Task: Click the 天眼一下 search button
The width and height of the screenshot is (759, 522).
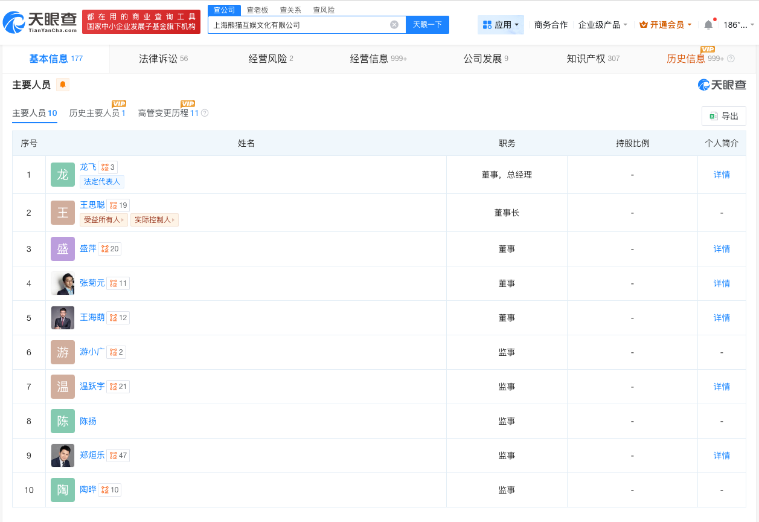Action: [428, 25]
